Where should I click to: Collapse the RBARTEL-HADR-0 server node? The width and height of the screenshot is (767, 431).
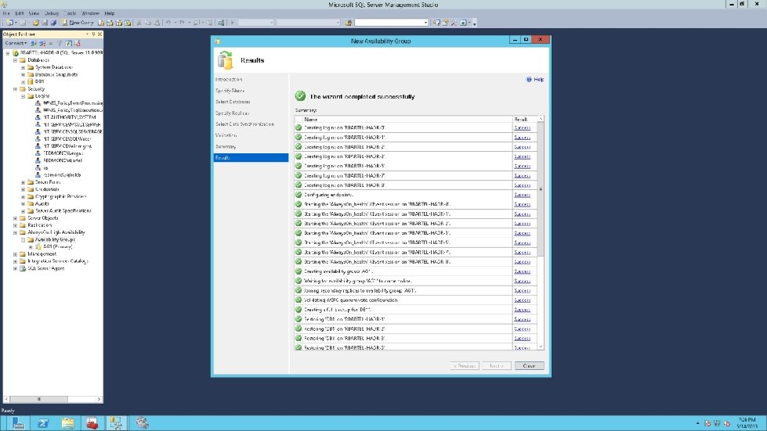click(8, 53)
